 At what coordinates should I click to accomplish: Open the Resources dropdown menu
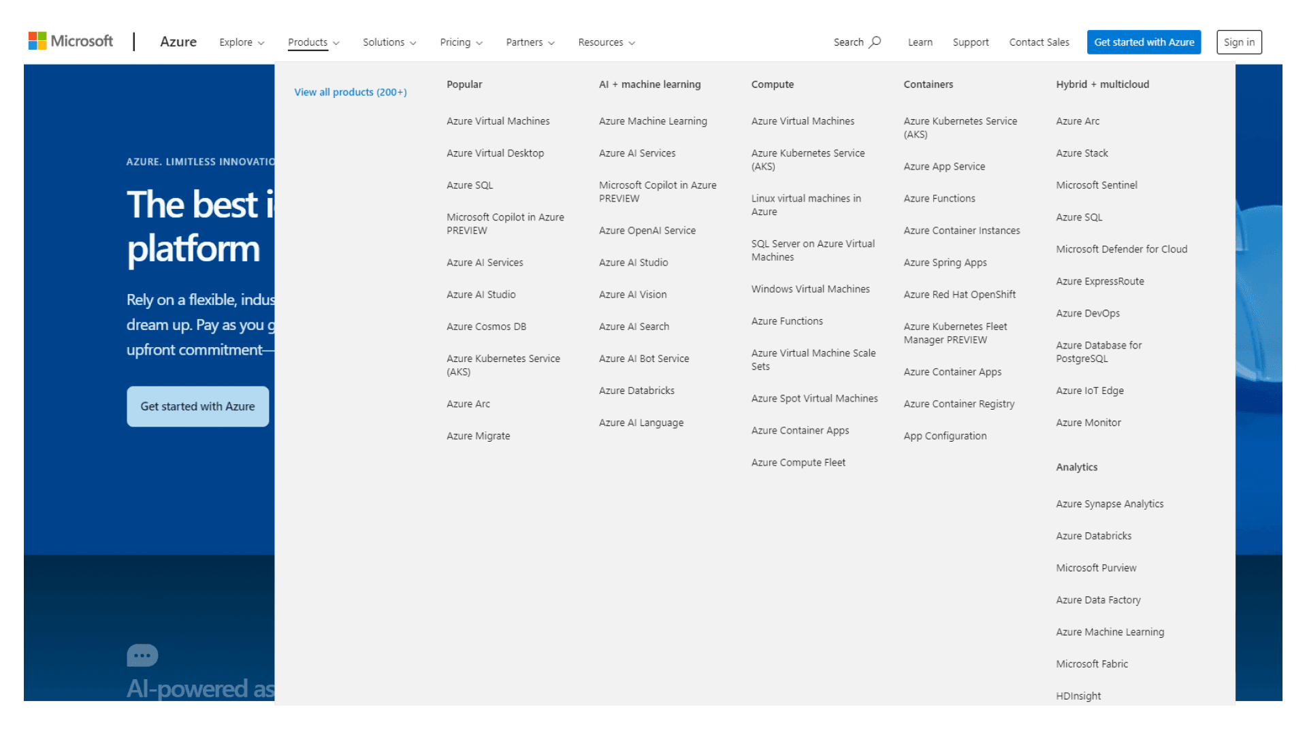coord(607,42)
